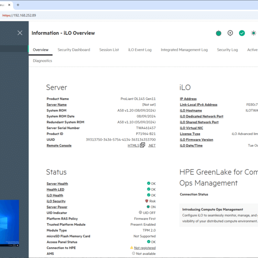Viewport: 258px width, 258px height.
Task: Click the ProLiant DL145 Gen11 product name value
Action: [138, 99]
